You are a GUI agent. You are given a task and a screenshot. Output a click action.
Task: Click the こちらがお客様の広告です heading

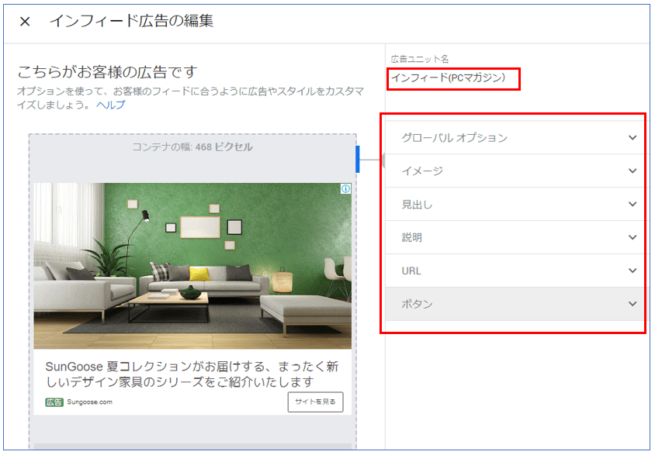[107, 72]
